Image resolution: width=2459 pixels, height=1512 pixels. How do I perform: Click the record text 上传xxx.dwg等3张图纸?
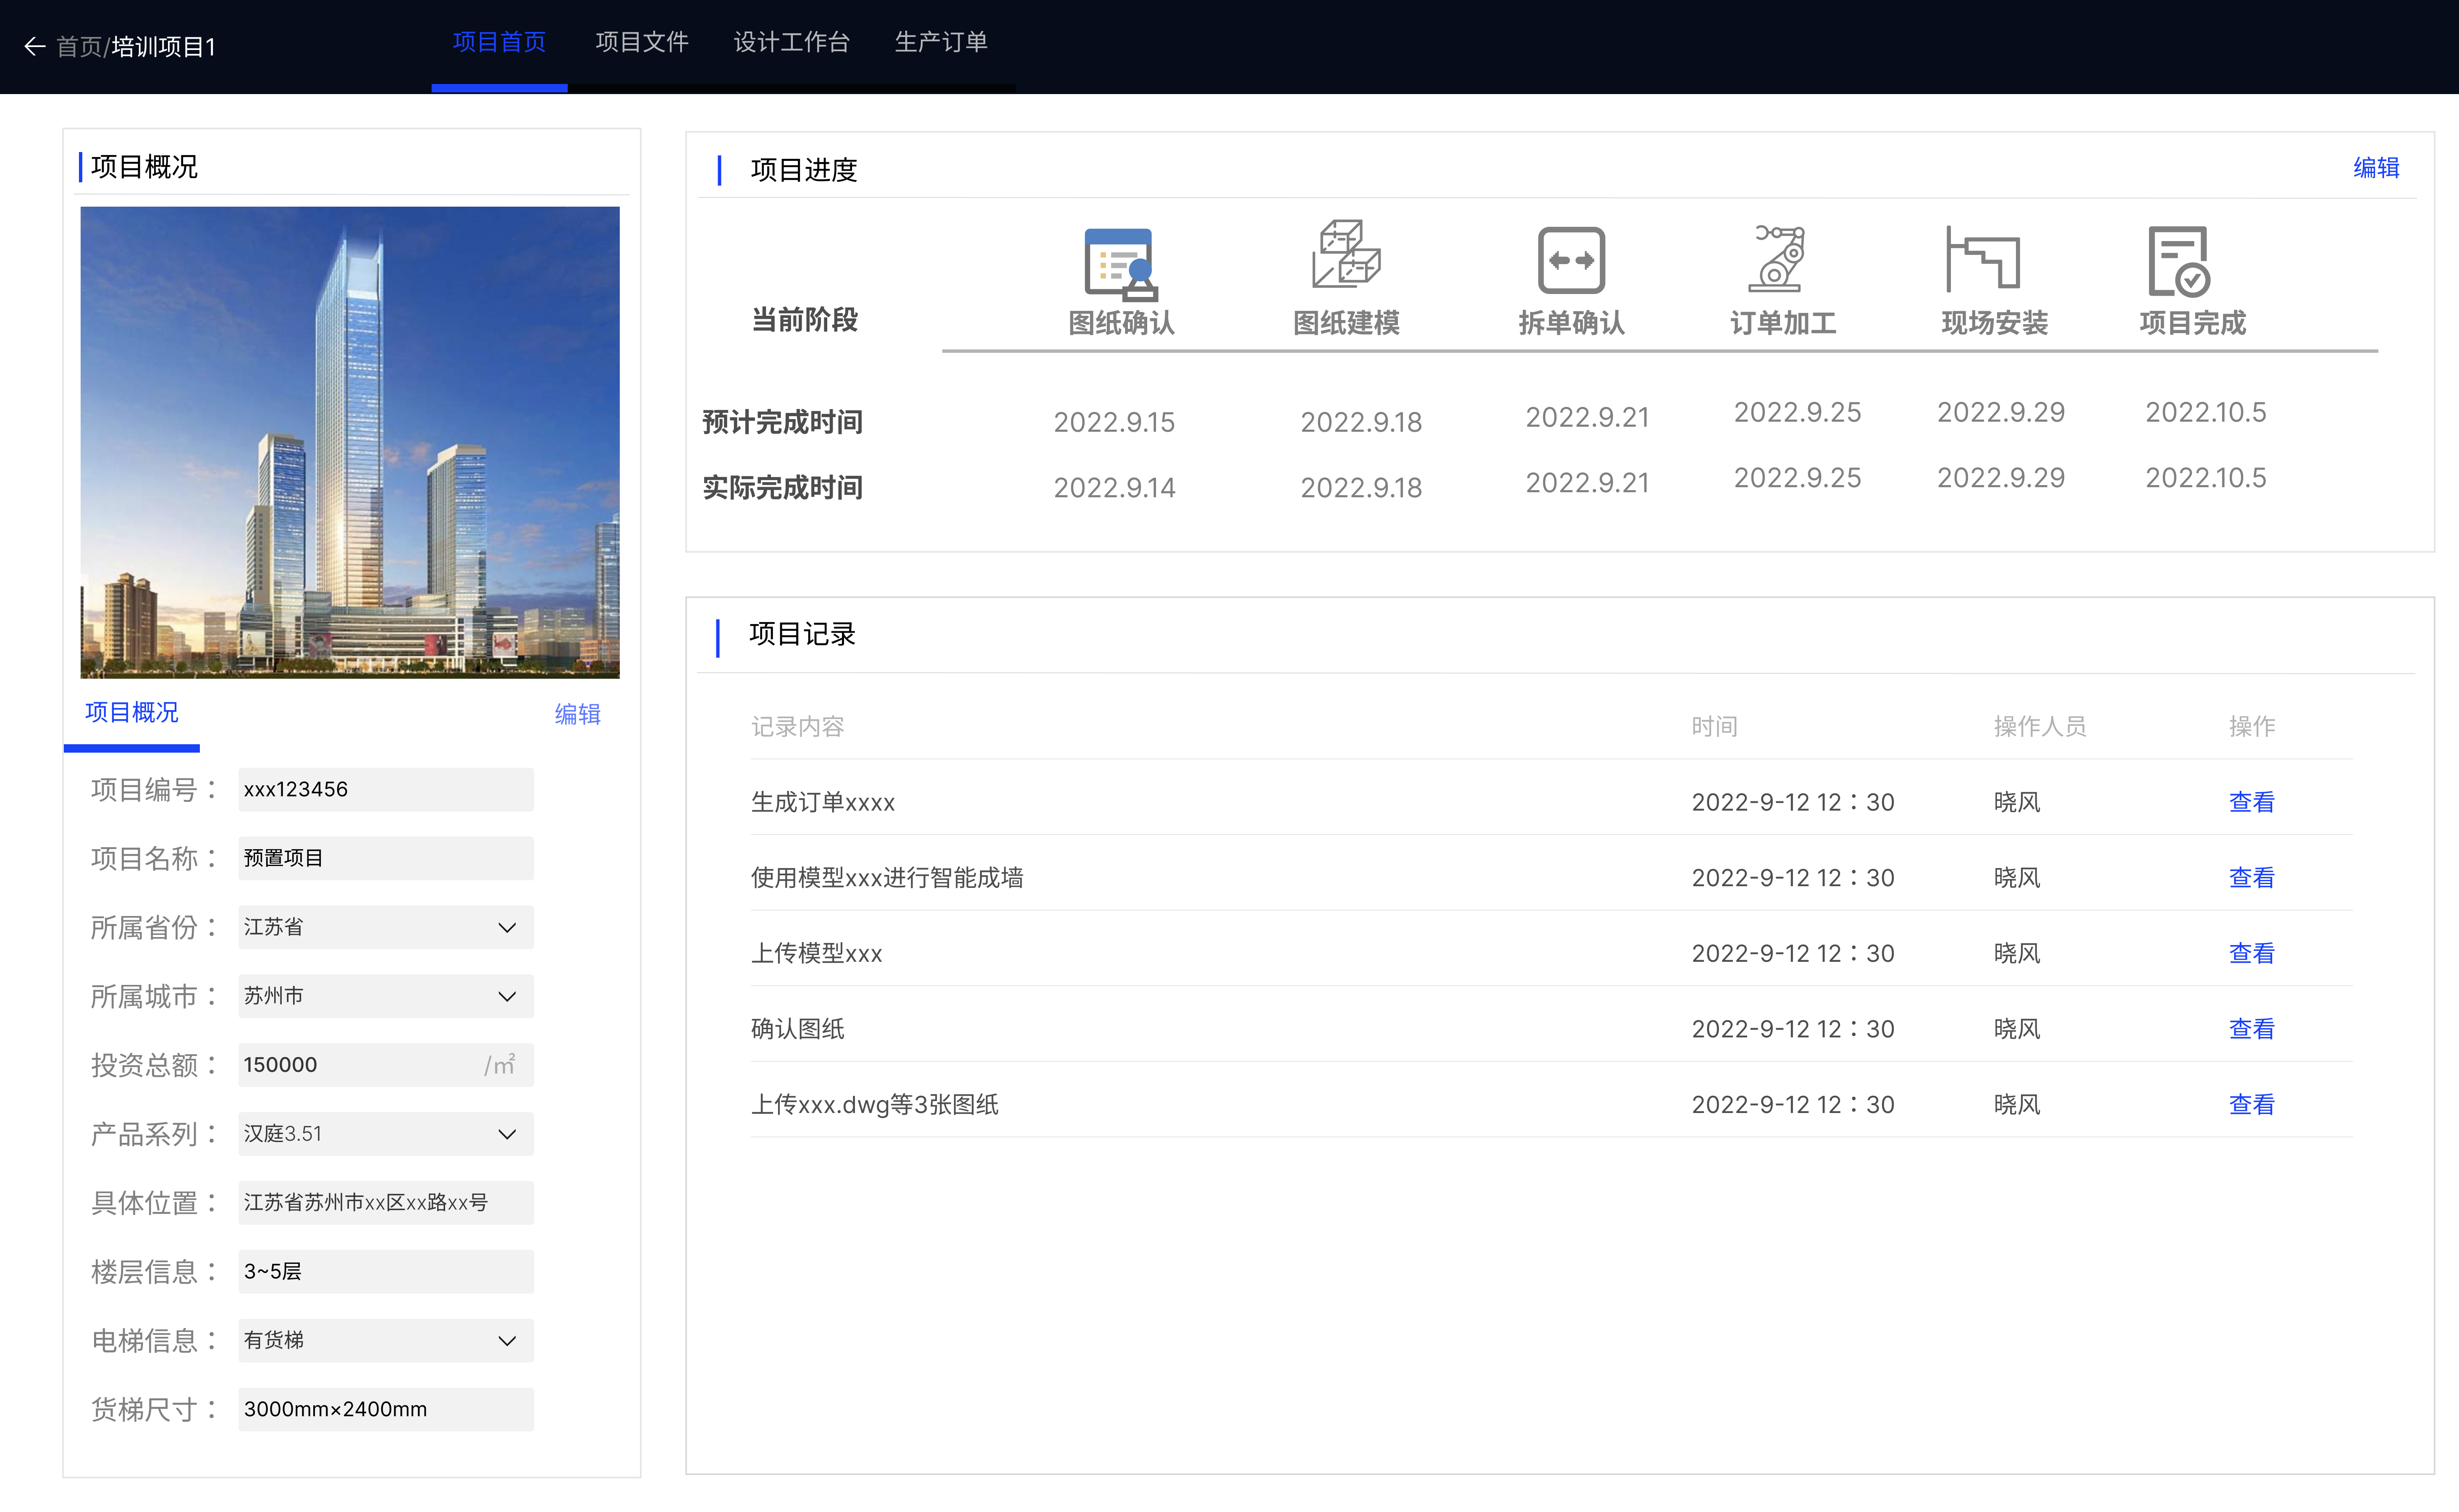pyautogui.click(x=875, y=1105)
